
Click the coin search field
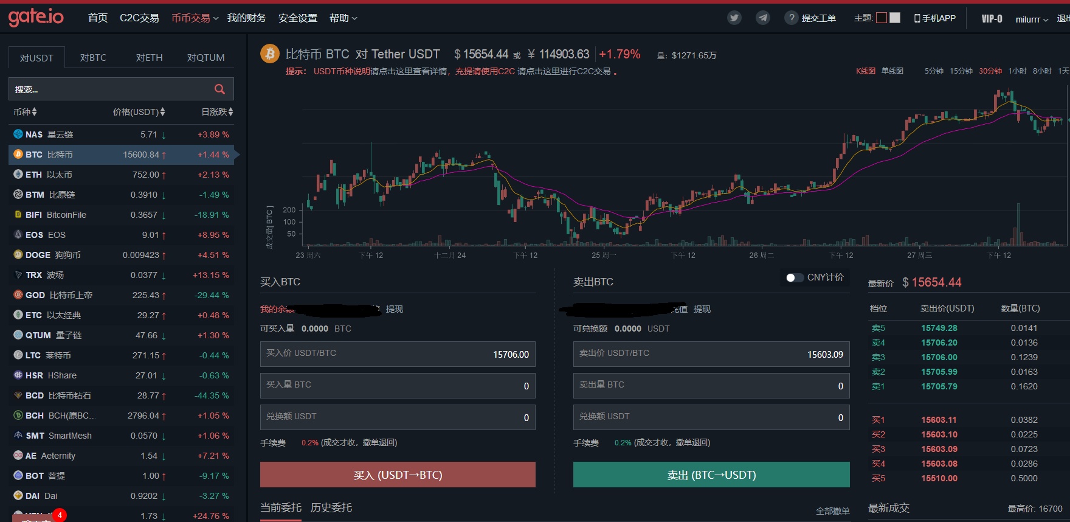[x=121, y=89]
